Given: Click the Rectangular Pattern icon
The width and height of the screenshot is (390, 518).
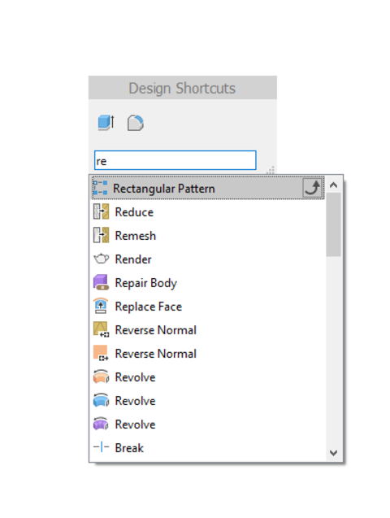Looking at the screenshot, I should pyautogui.click(x=100, y=188).
